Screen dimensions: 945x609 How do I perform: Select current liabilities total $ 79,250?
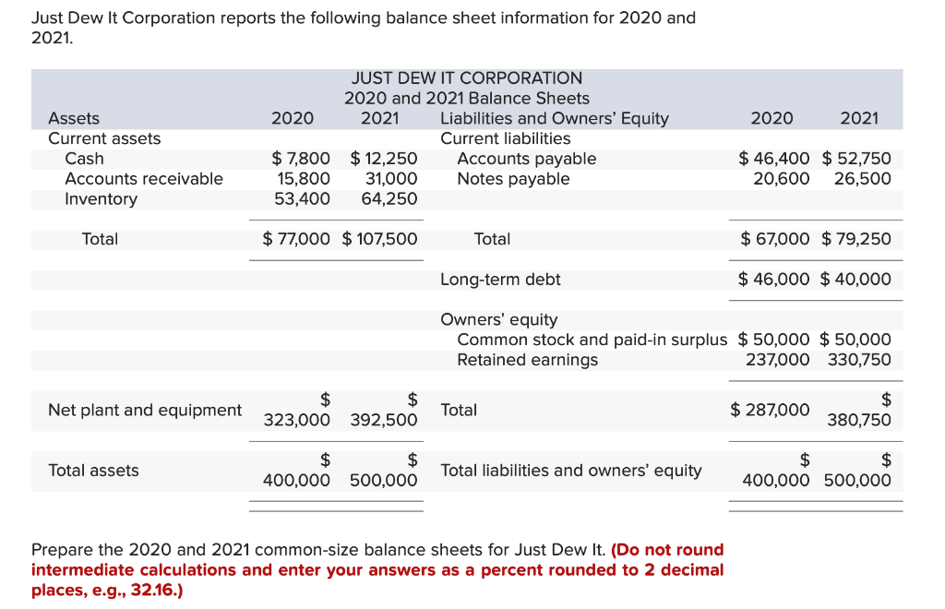click(856, 239)
